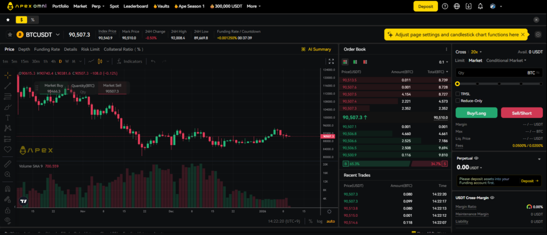This screenshot has height=235, width=547.
Task: Show only sell orders in order book
Action: point(365,62)
